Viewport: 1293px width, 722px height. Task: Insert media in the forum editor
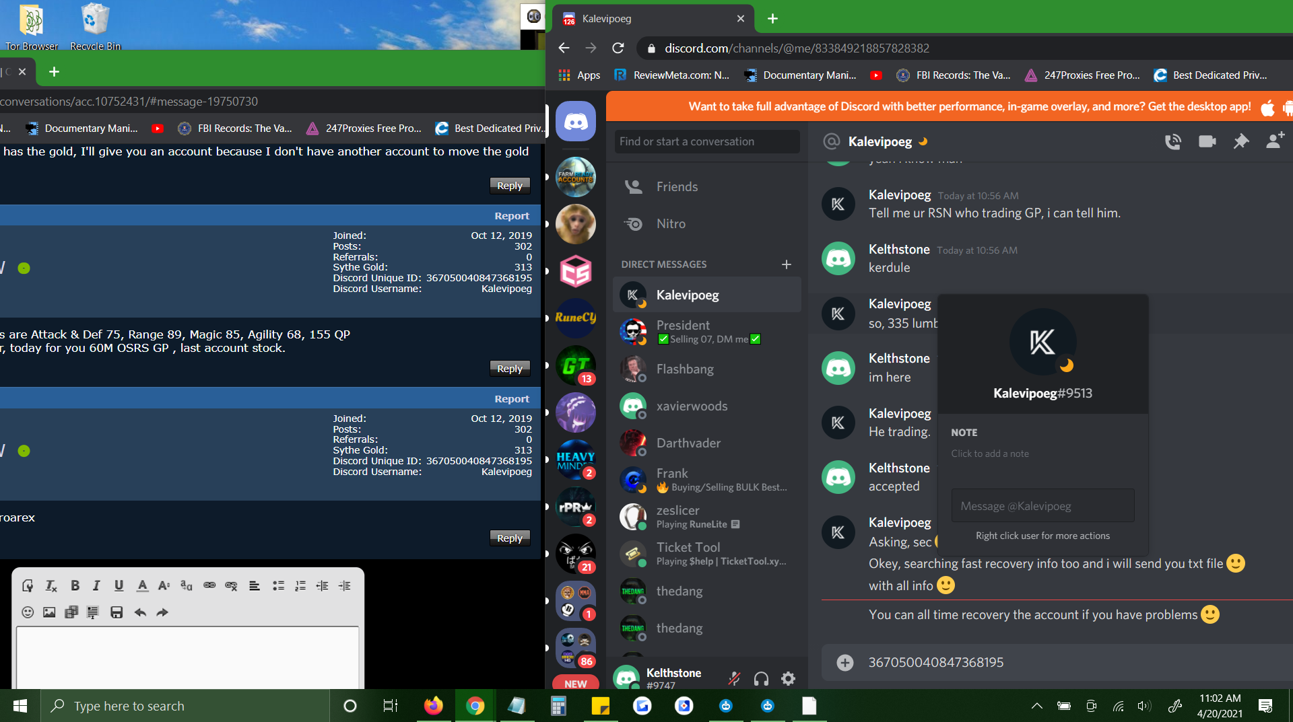pyautogui.click(x=71, y=612)
